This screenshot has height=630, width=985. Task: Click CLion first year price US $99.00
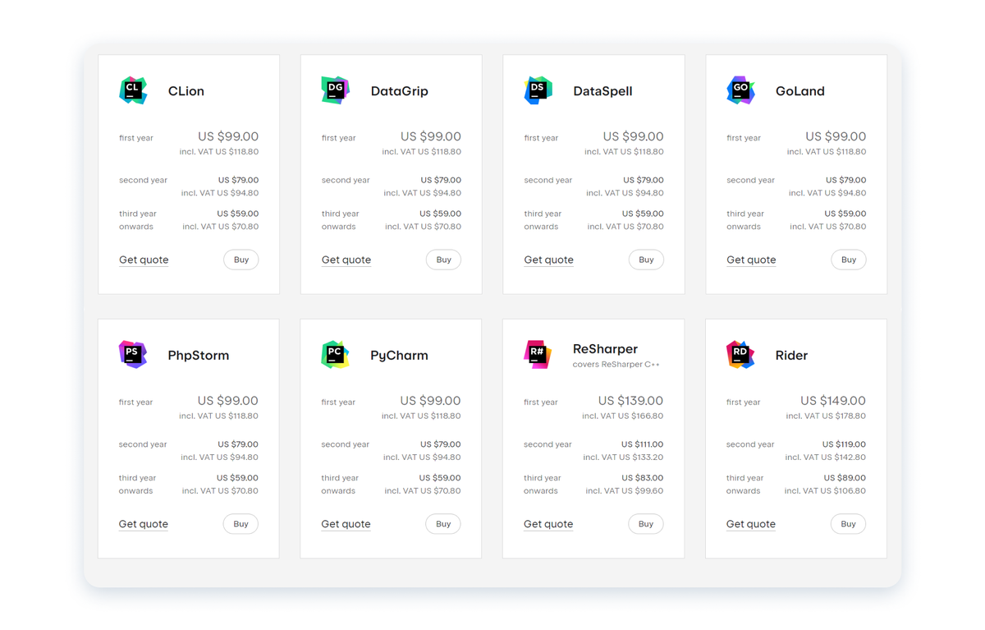[228, 136]
